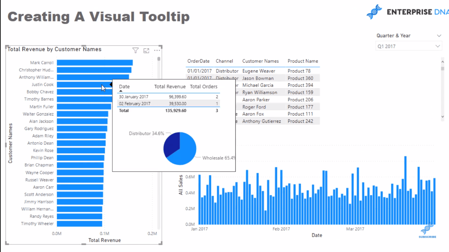The height and width of the screenshot is (252, 449).
Task: Sort the tooltip table by the Date header
Action: click(x=124, y=87)
